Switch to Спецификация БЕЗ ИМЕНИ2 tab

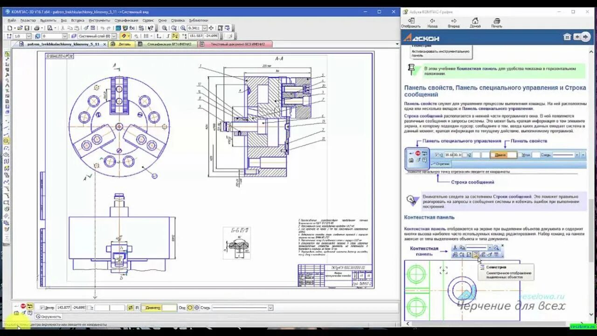point(167,44)
